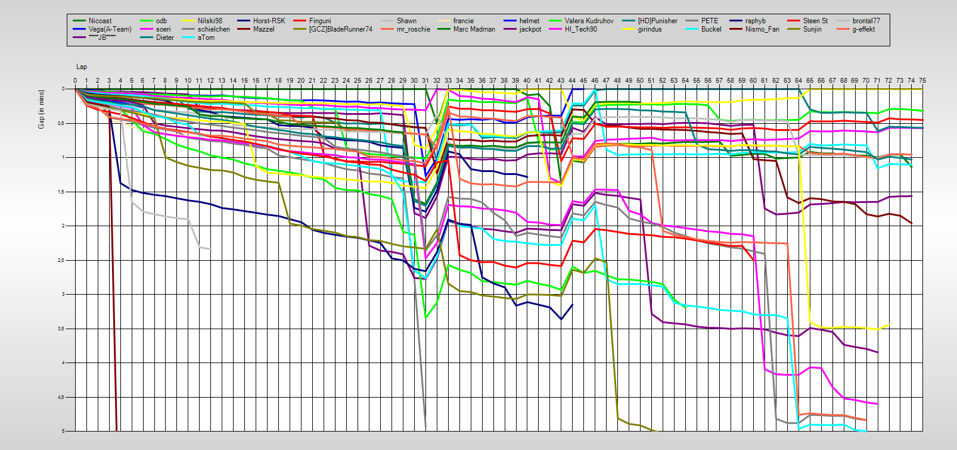Image resolution: width=957 pixels, height=450 pixels.
Task: Click the Gap [in mins] axis title
Action: pos(41,109)
